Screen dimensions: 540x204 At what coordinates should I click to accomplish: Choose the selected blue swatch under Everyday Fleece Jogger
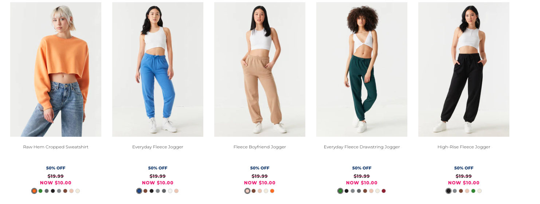click(139, 191)
